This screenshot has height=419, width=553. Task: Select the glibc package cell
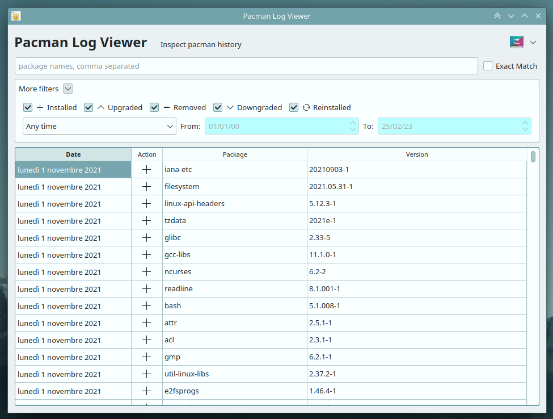pyautogui.click(x=235, y=237)
